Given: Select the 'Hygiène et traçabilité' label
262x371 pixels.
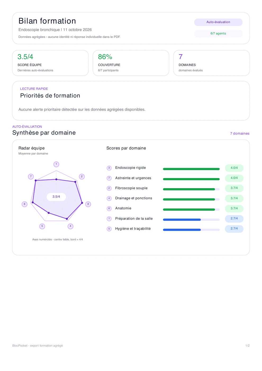Looking at the screenshot, I should tap(133, 229).
